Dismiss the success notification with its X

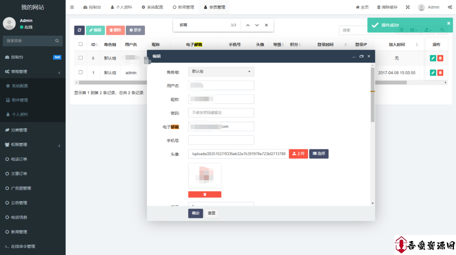coord(449,23)
